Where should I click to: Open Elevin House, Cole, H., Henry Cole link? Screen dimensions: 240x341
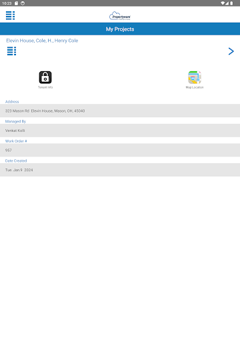42,41
